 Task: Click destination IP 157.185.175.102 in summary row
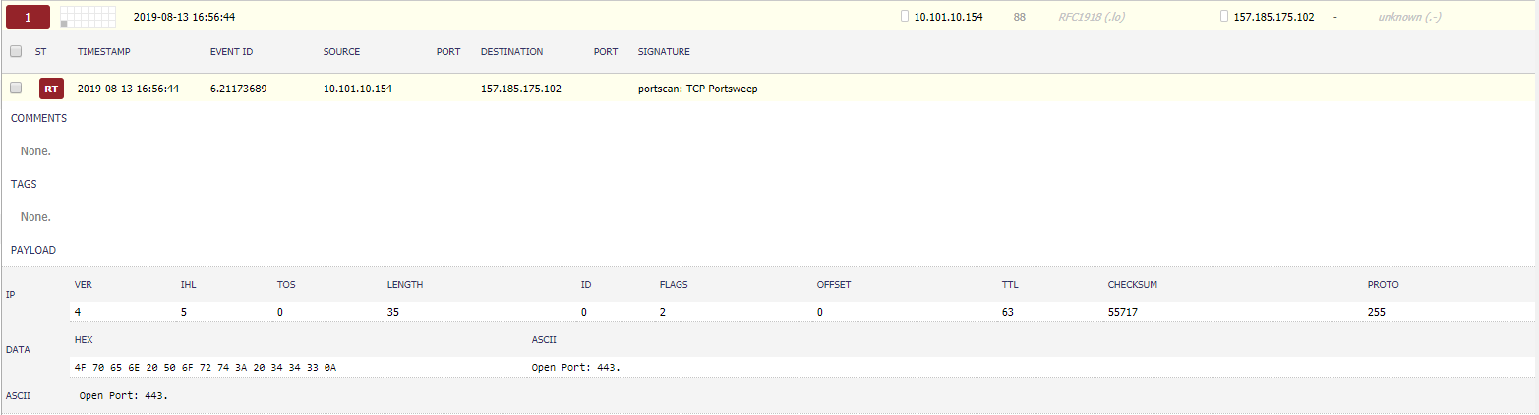click(x=1273, y=17)
